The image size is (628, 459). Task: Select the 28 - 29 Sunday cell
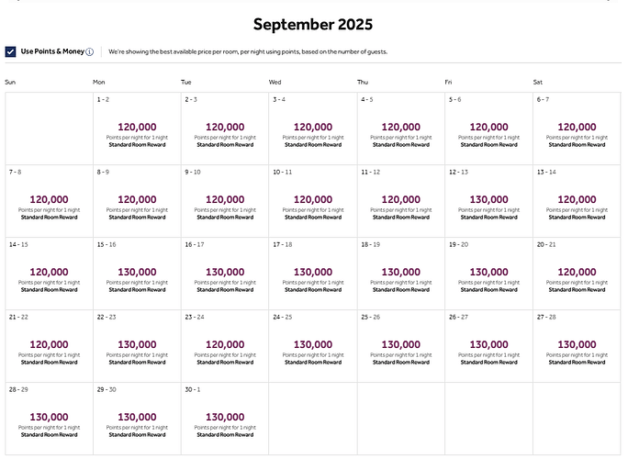coord(50,419)
